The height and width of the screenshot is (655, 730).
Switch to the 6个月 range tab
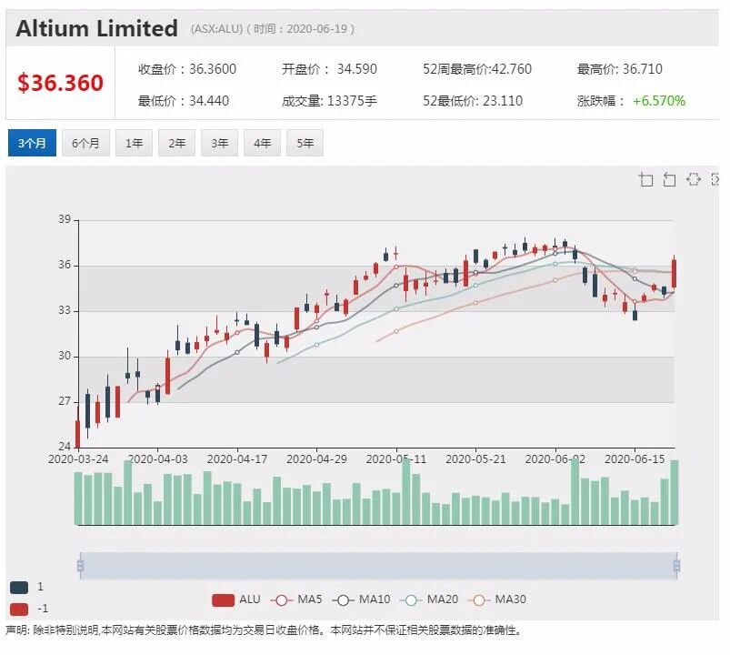(x=85, y=143)
